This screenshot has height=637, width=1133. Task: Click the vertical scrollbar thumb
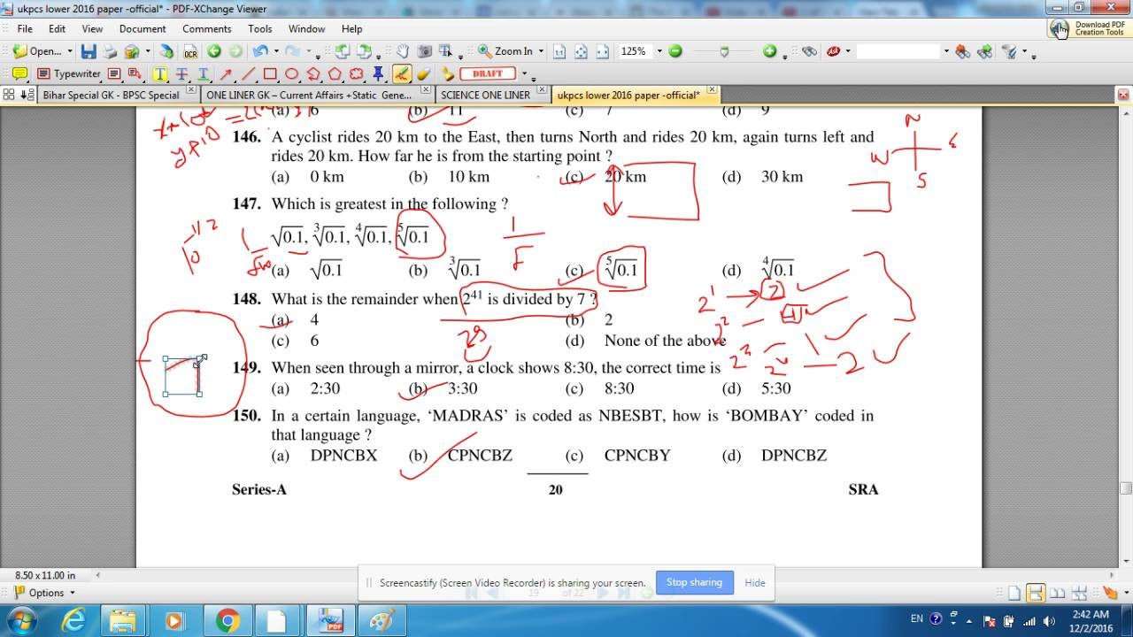pos(1126,488)
